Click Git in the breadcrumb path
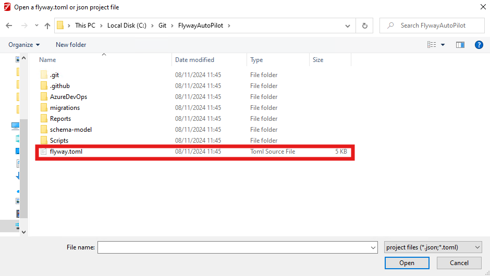Screen dimensions: 490x276 pyautogui.click(x=163, y=26)
